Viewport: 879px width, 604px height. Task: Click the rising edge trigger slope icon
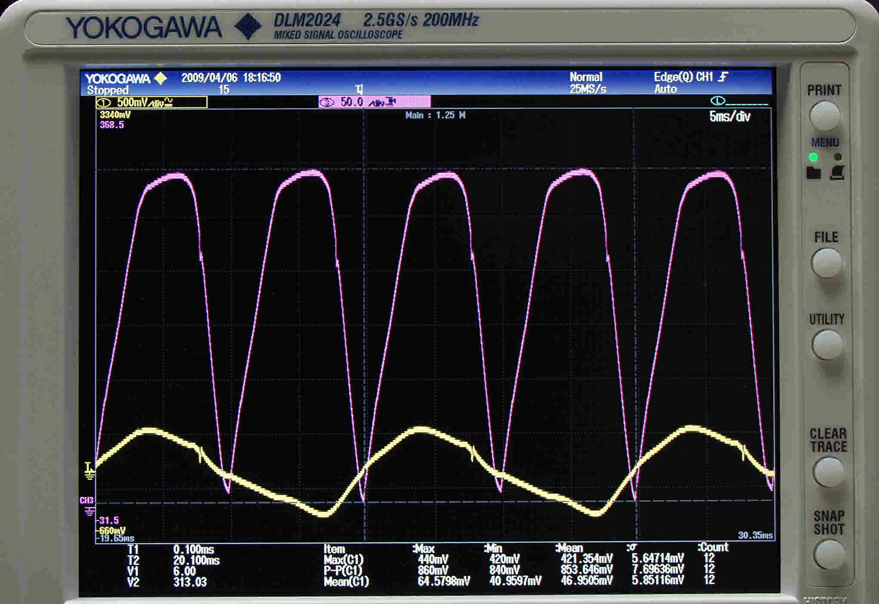click(724, 77)
